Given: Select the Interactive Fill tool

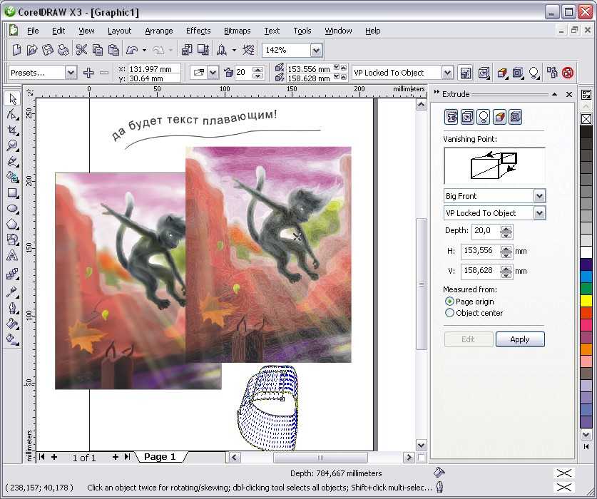Looking at the screenshot, I should [13, 339].
